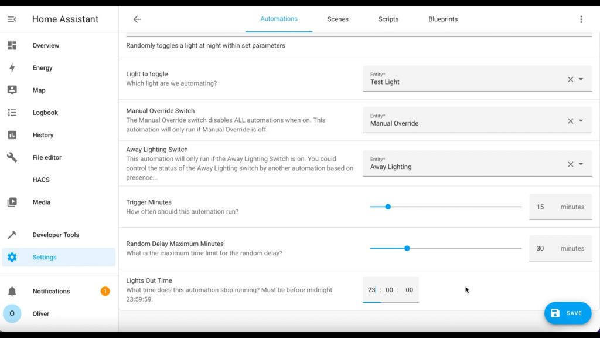Open Developer Tools hammer icon
The image size is (600, 338).
point(12,235)
